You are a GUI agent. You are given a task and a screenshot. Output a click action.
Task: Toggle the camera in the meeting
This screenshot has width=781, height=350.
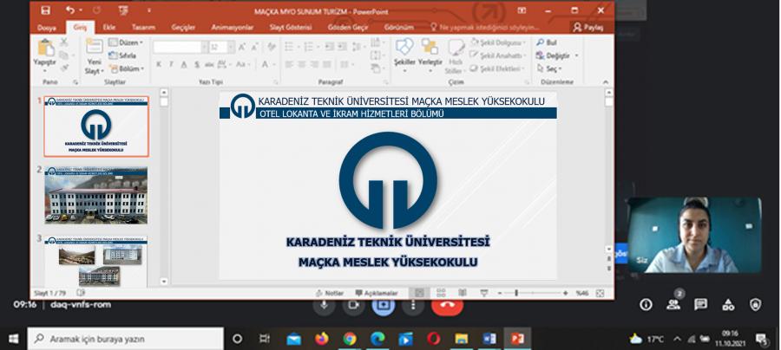[x=354, y=305]
